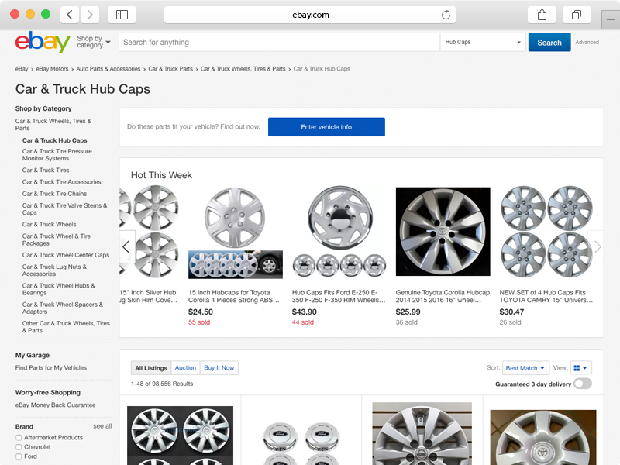The width and height of the screenshot is (620, 465).
Task: Open a new tab with plus icon
Action: point(611,20)
